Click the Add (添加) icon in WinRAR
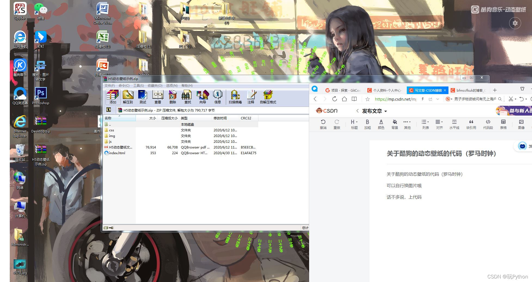The width and height of the screenshot is (532, 282). pyautogui.click(x=113, y=97)
